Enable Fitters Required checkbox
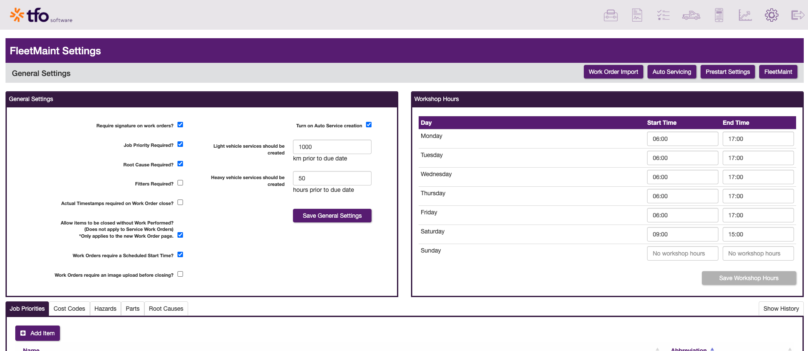 (x=180, y=183)
